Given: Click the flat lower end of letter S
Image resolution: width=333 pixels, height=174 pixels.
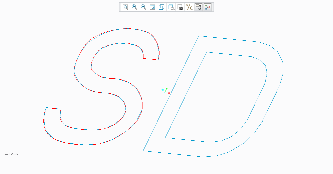Looking at the screenshot, I should (53, 108).
